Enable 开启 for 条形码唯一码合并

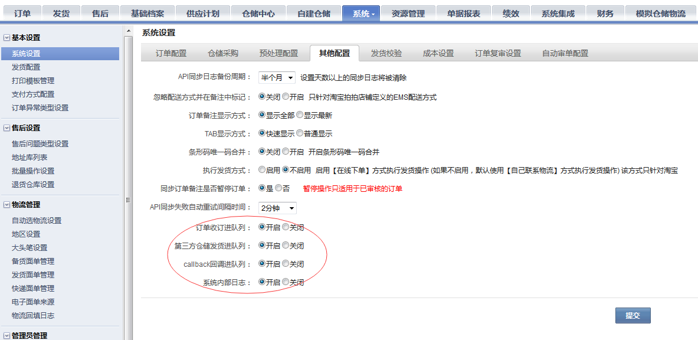point(286,152)
